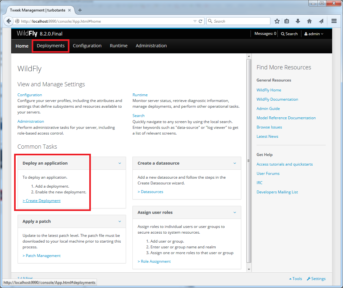Collapse the Create a datasource panel
Viewport: 343px width, 288px height.
pyautogui.click(x=235, y=163)
